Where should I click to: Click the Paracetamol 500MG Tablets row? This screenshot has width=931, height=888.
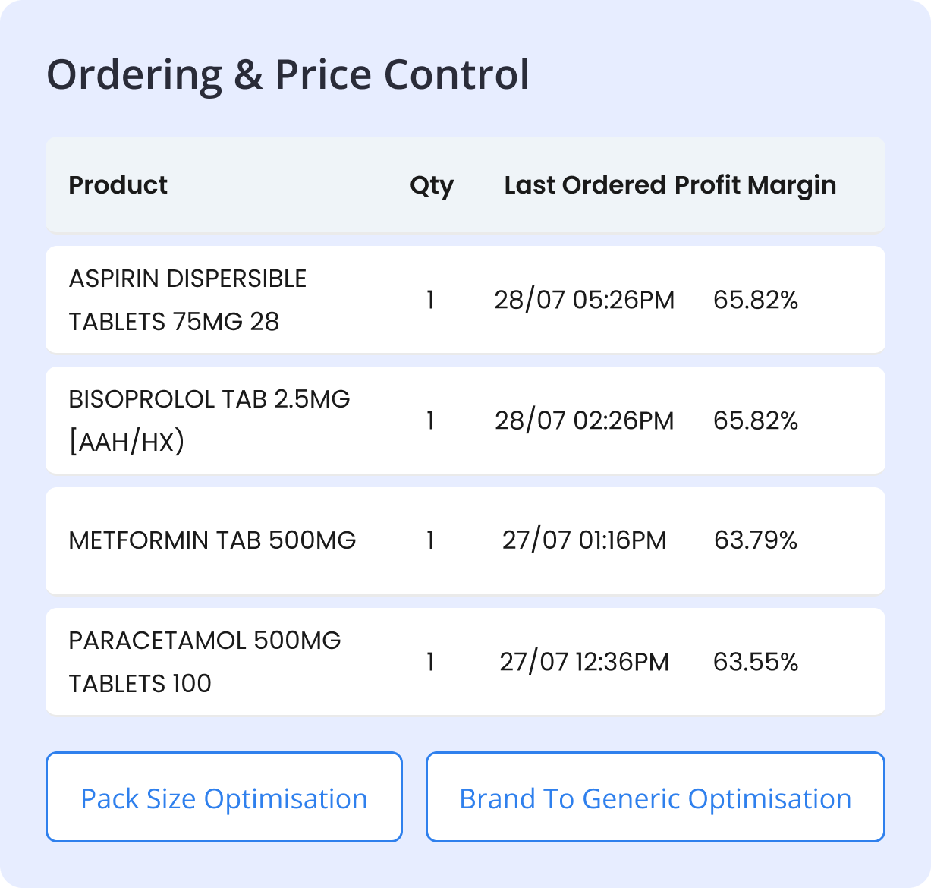[205, 662]
